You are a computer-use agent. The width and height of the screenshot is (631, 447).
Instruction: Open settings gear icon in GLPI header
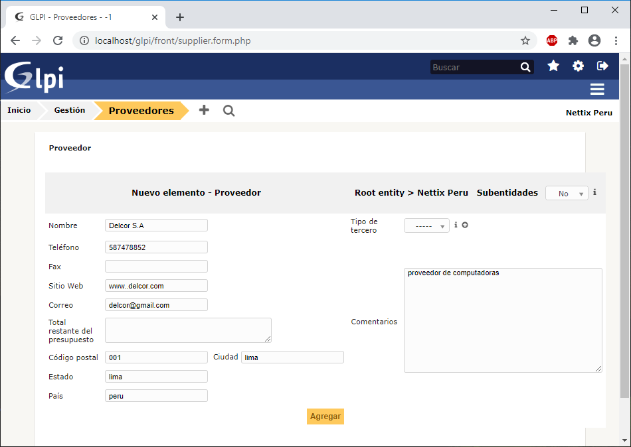click(x=579, y=66)
